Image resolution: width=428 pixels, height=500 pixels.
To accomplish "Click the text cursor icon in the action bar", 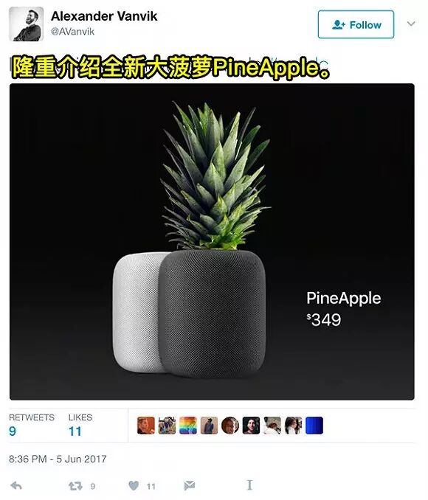I will coord(249,485).
